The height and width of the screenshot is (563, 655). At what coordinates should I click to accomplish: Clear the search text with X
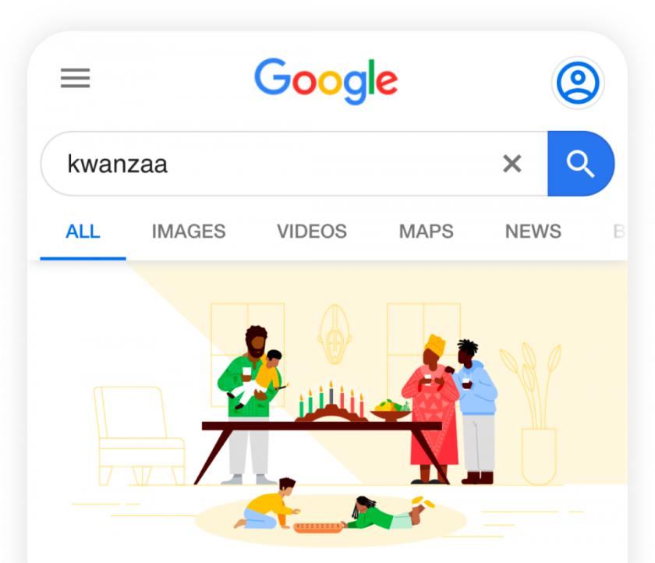pos(512,163)
